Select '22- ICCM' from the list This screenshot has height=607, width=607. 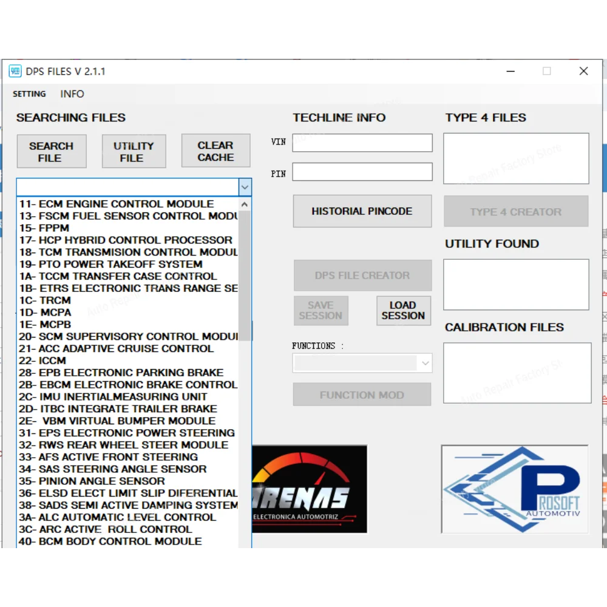click(x=127, y=361)
